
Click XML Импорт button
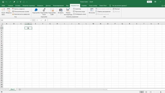point(116,9)
